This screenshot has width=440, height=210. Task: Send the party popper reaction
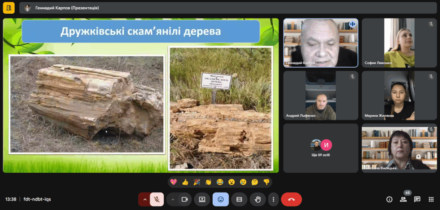tap(197, 182)
